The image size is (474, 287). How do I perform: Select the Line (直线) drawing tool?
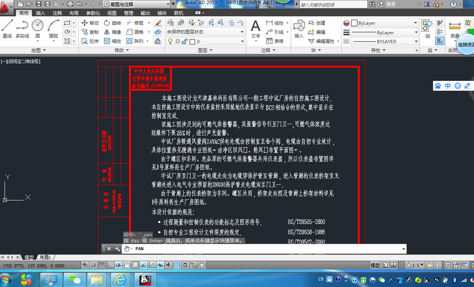(x=7, y=29)
